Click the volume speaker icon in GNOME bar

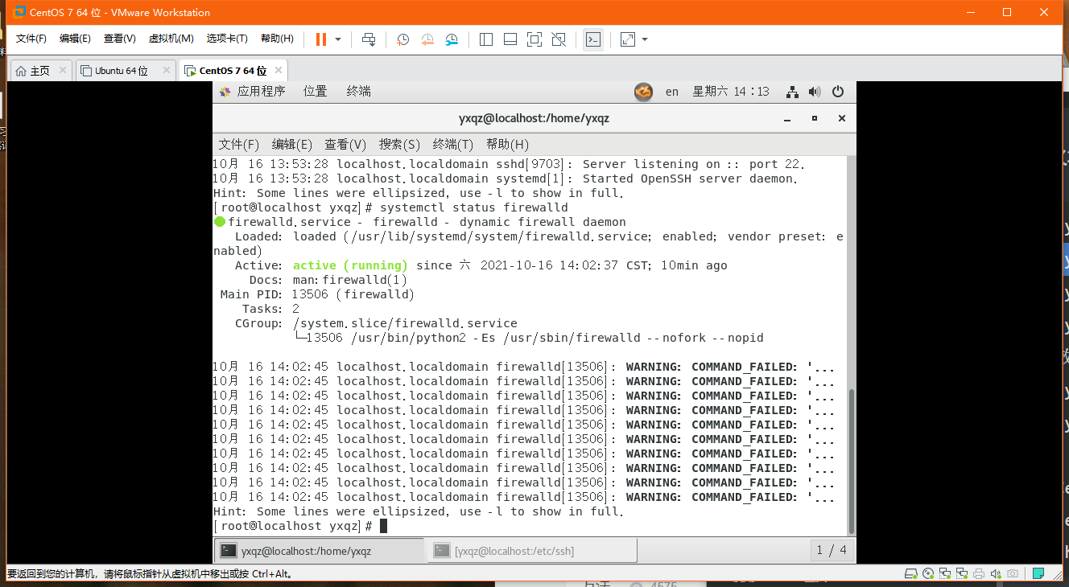(815, 92)
